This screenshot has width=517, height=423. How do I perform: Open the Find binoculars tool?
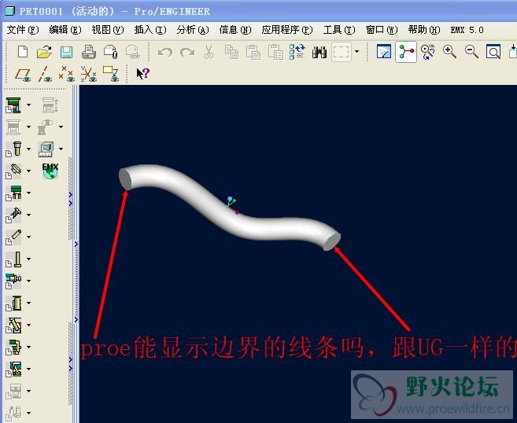[319, 53]
